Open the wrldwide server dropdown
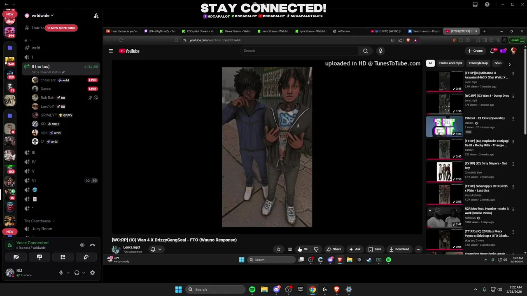This screenshot has height=296, width=527. (42, 16)
